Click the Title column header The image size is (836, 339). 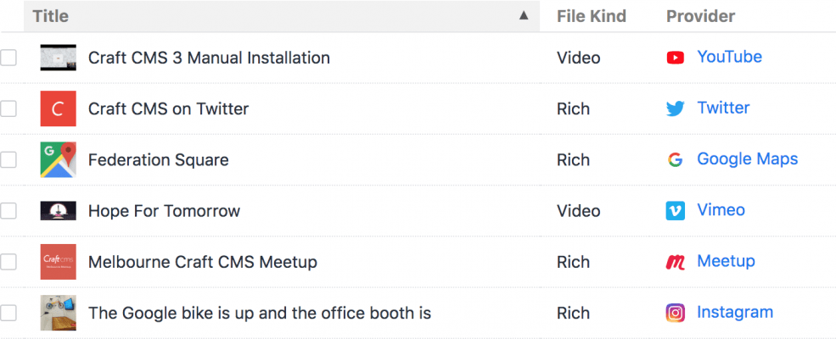[50, 16]
